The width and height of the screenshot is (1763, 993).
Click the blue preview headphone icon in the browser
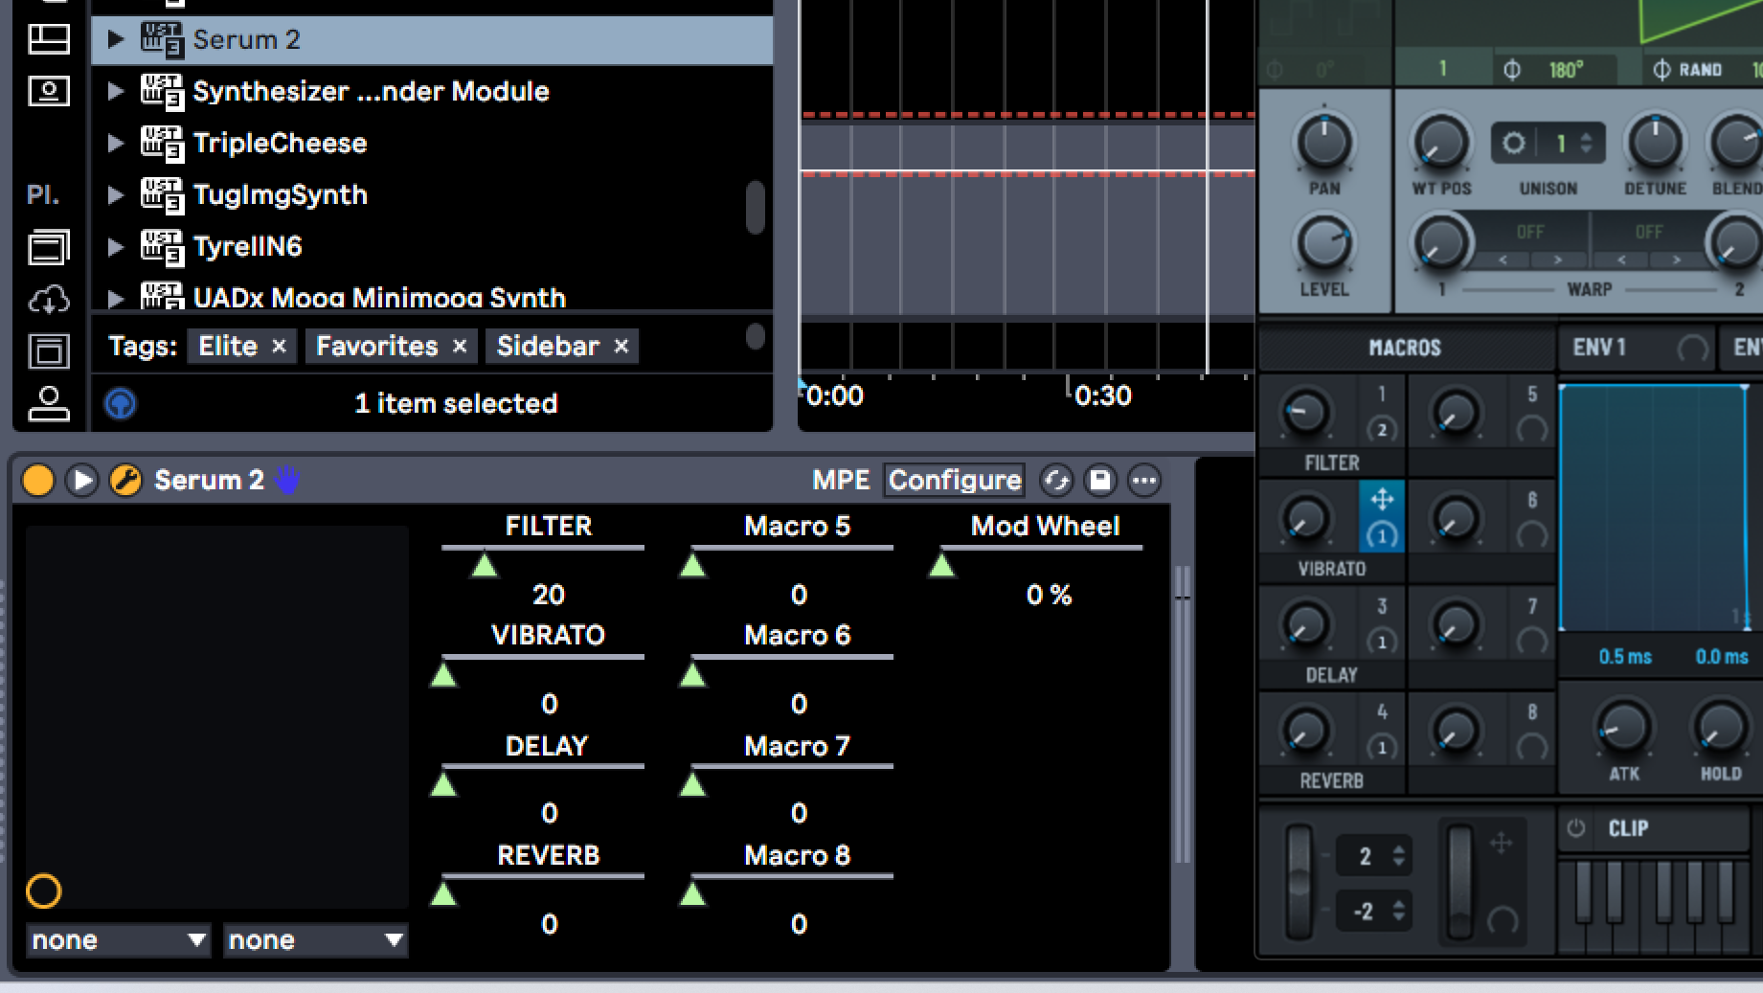(x=121, y=403)
